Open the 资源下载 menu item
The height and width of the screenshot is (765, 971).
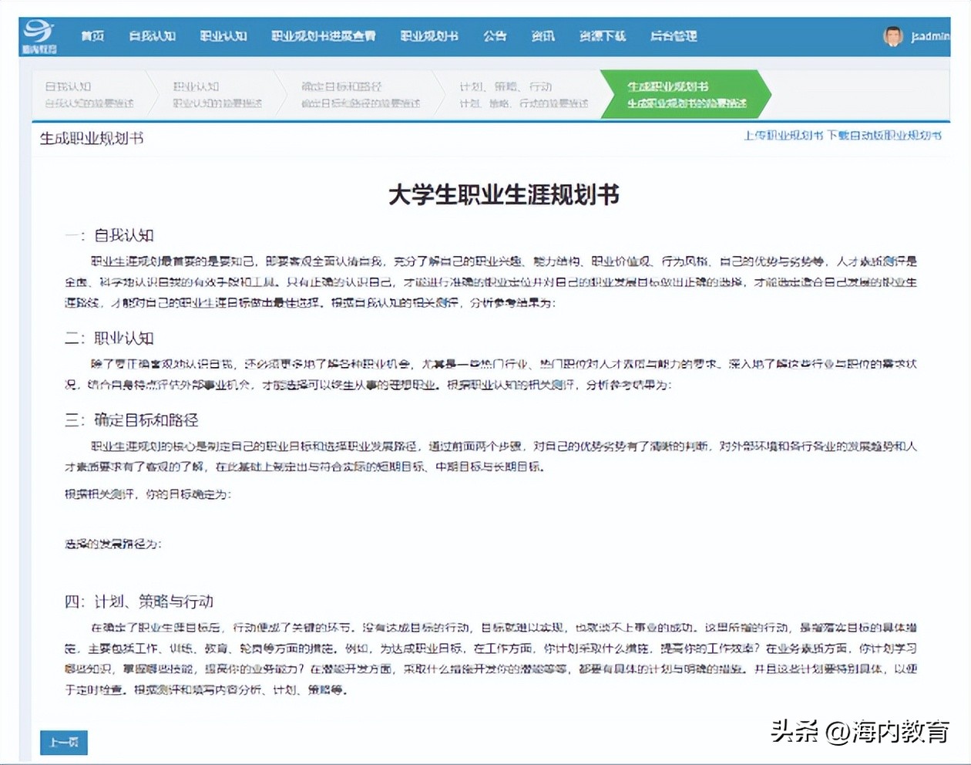[x=602, y=35]
